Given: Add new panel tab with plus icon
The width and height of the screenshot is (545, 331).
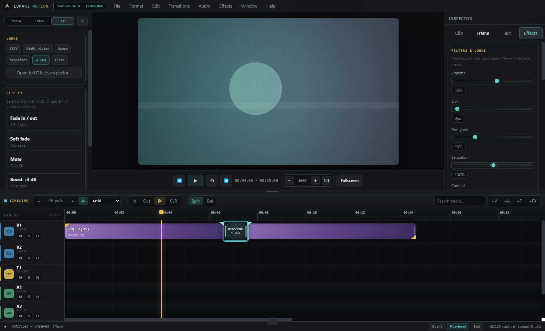Looking at the screenshot, I should (x=82, y=21).
